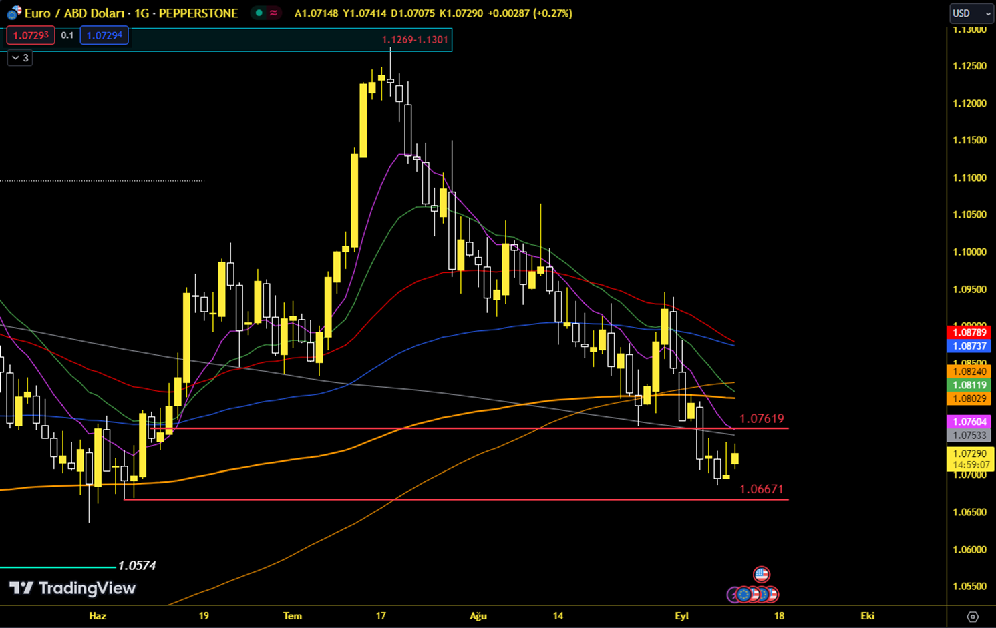Click the 14 date label on time axis
The height and width of the screenshot is (628, 996).
(x=558, y=616)
